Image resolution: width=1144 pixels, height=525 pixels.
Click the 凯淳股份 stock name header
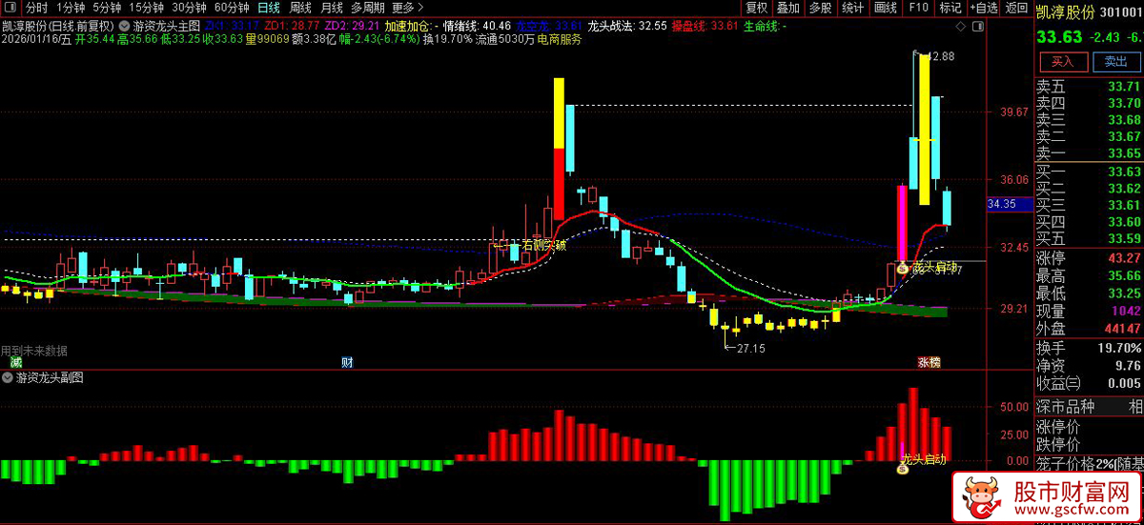pyautogui.click(x=1065, y=11)
